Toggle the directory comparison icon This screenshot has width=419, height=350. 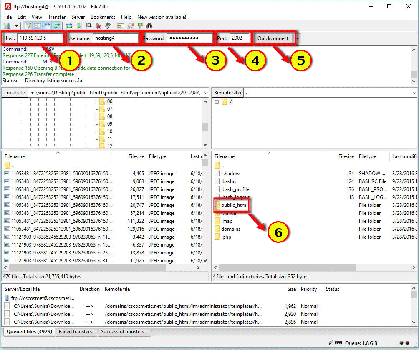(130, 26)
